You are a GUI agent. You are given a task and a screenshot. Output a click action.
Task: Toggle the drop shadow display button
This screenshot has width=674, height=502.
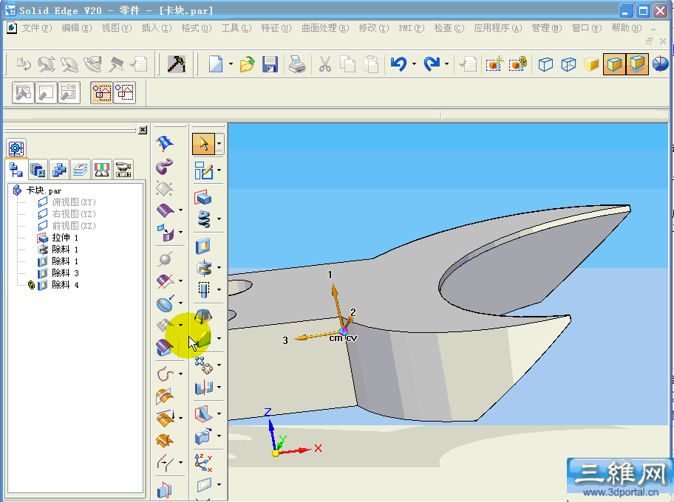pyautogui.click(x=638, y=64)
